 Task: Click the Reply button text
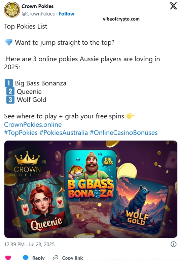(x=38, y=258)
